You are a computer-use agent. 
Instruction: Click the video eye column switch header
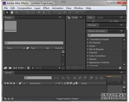point(5,83)
